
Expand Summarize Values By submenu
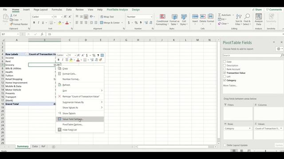tap(80, 102)
